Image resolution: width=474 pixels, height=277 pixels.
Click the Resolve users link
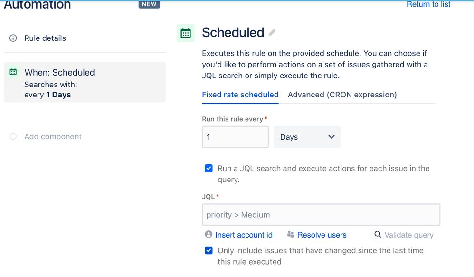tap(322, 235)
